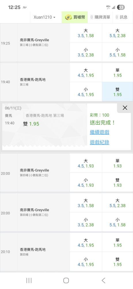Open the 香港賽馬-跑馬地 第四場 event row

coord(43,252)
